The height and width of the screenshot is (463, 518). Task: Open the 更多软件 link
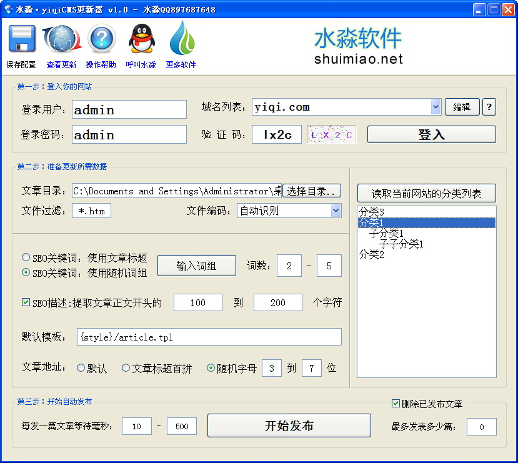(x=181, y=65)
